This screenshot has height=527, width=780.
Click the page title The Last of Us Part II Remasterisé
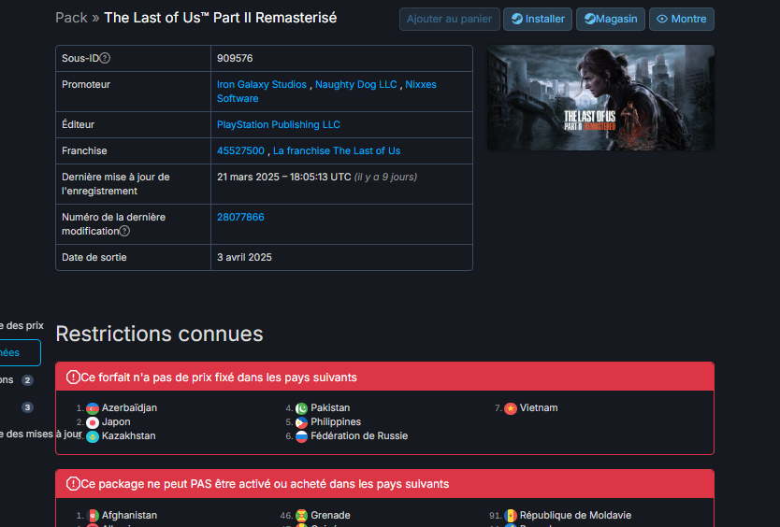(x=221, y=18)
